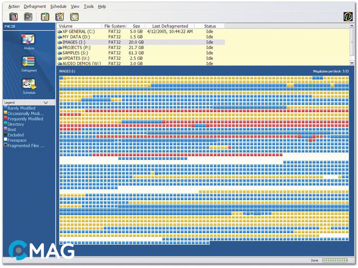Click the Freespace white legend swatch
358x268 pixels.
pyautogui.click(x=6, y=139)
